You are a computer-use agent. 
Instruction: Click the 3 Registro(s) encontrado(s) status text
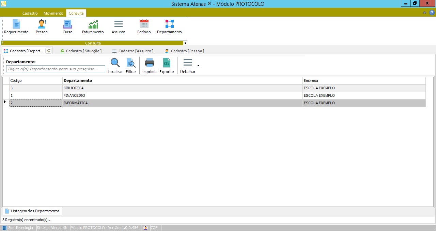click(27, 220)
